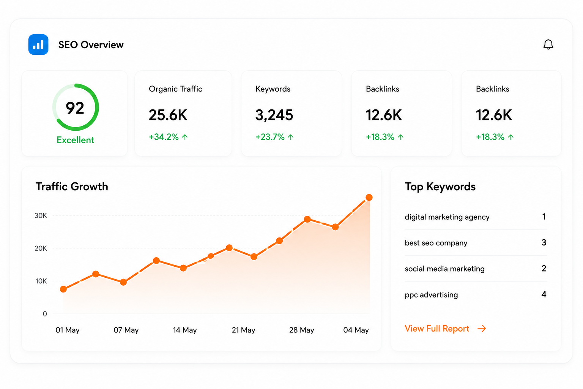This screenshot has height=389, width=583.
Task: Click the last data point on the chart
Action: tap(369, 198)
